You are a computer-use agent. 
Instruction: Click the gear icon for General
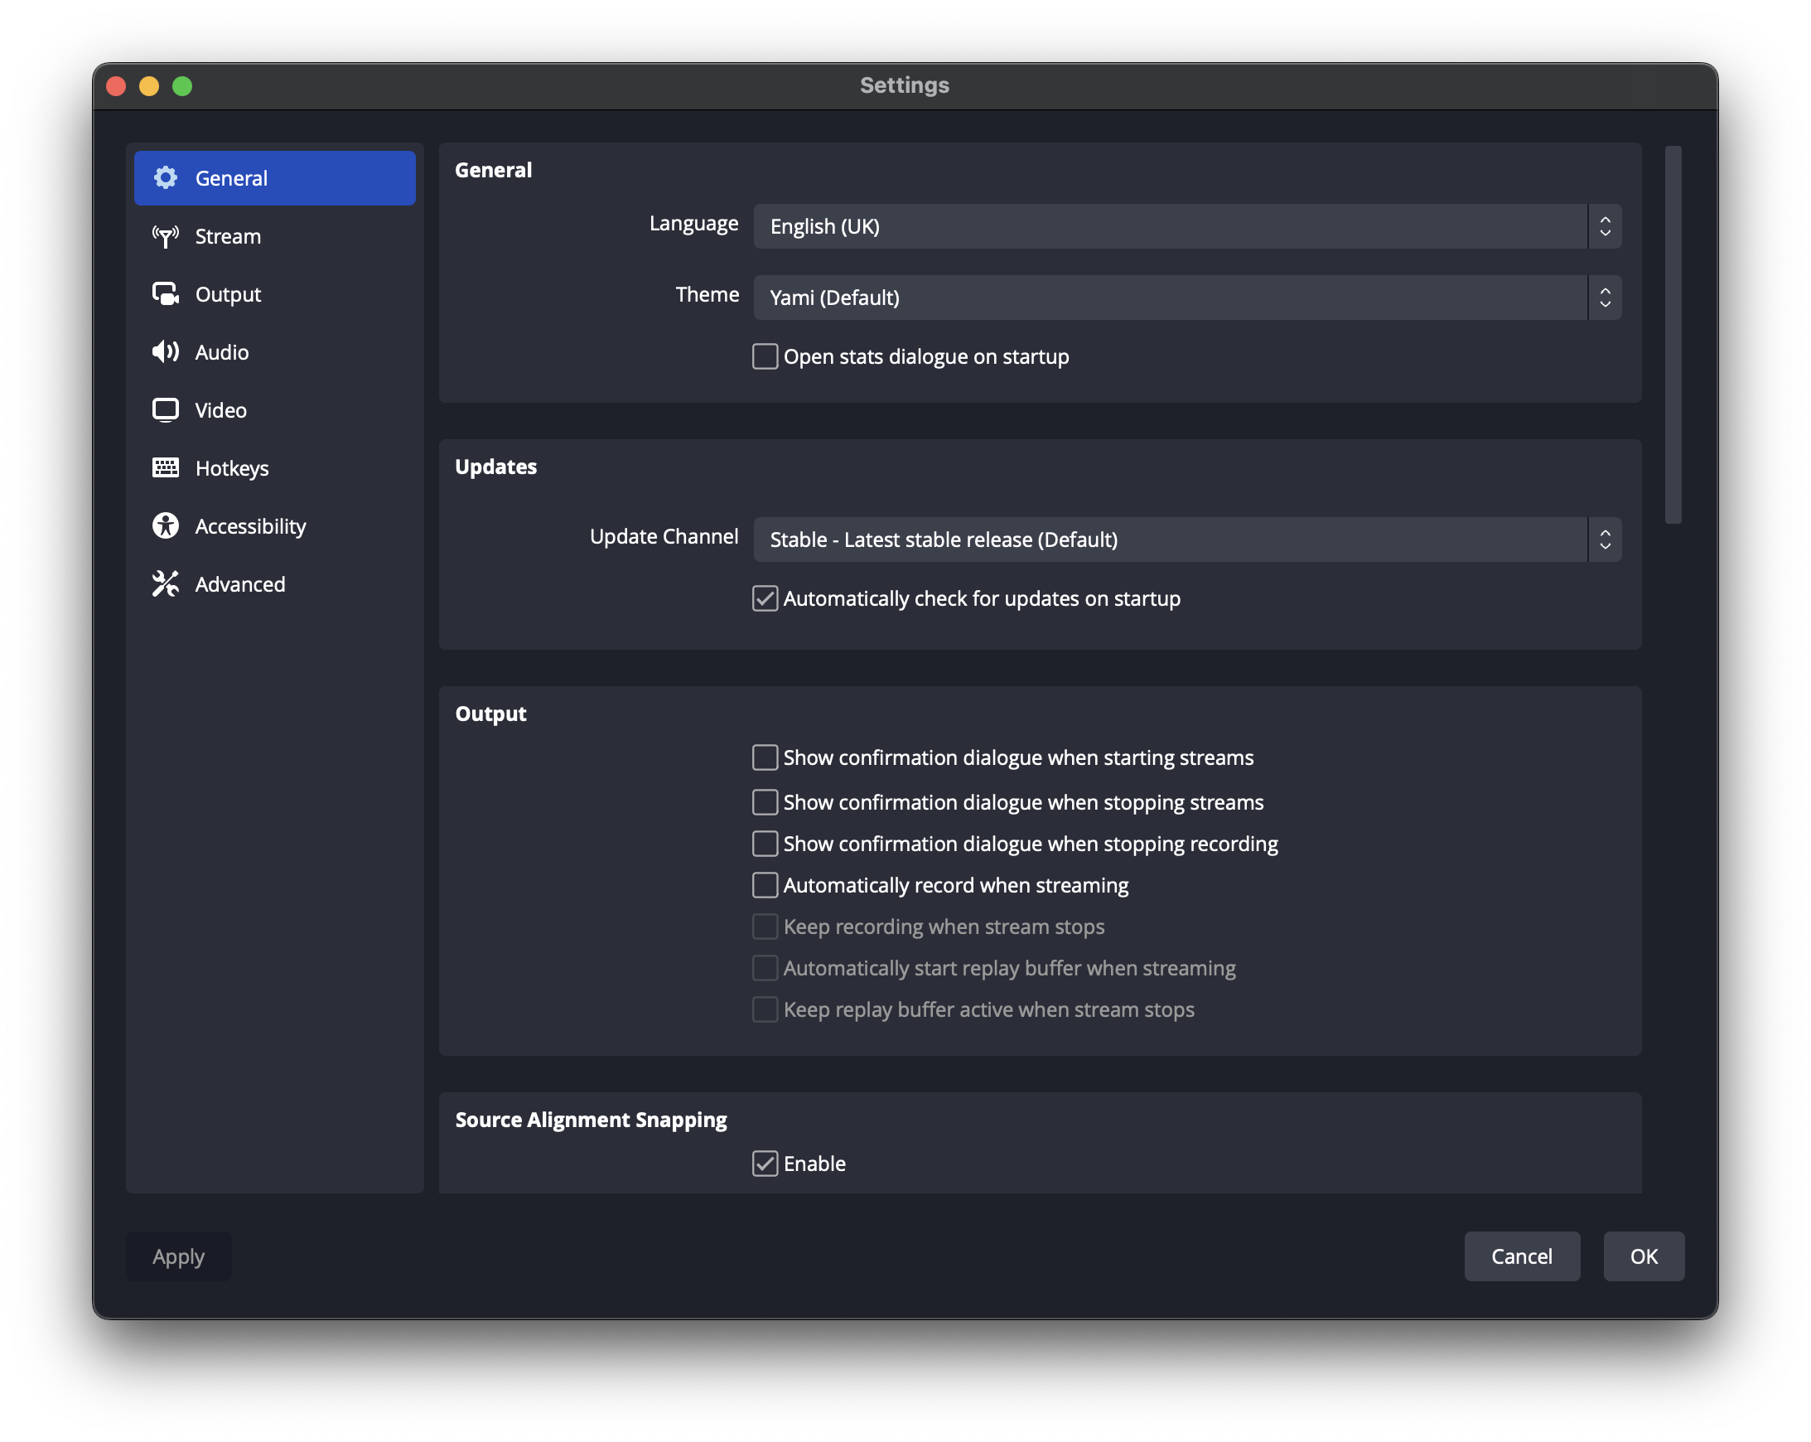point(166,177)
